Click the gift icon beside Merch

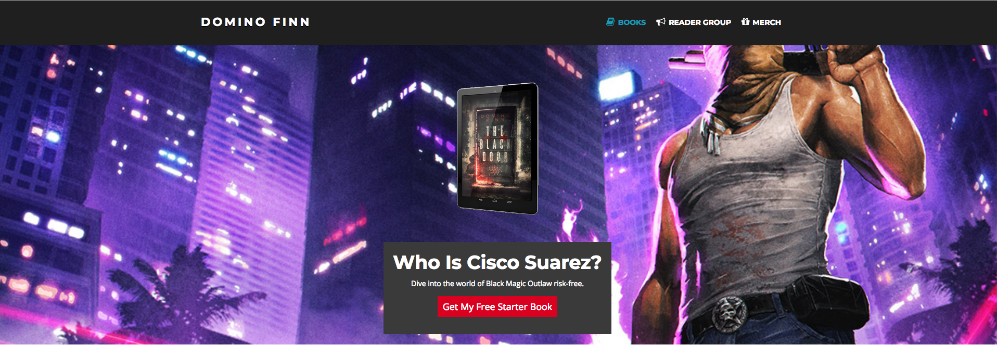(x=745, y=22)
